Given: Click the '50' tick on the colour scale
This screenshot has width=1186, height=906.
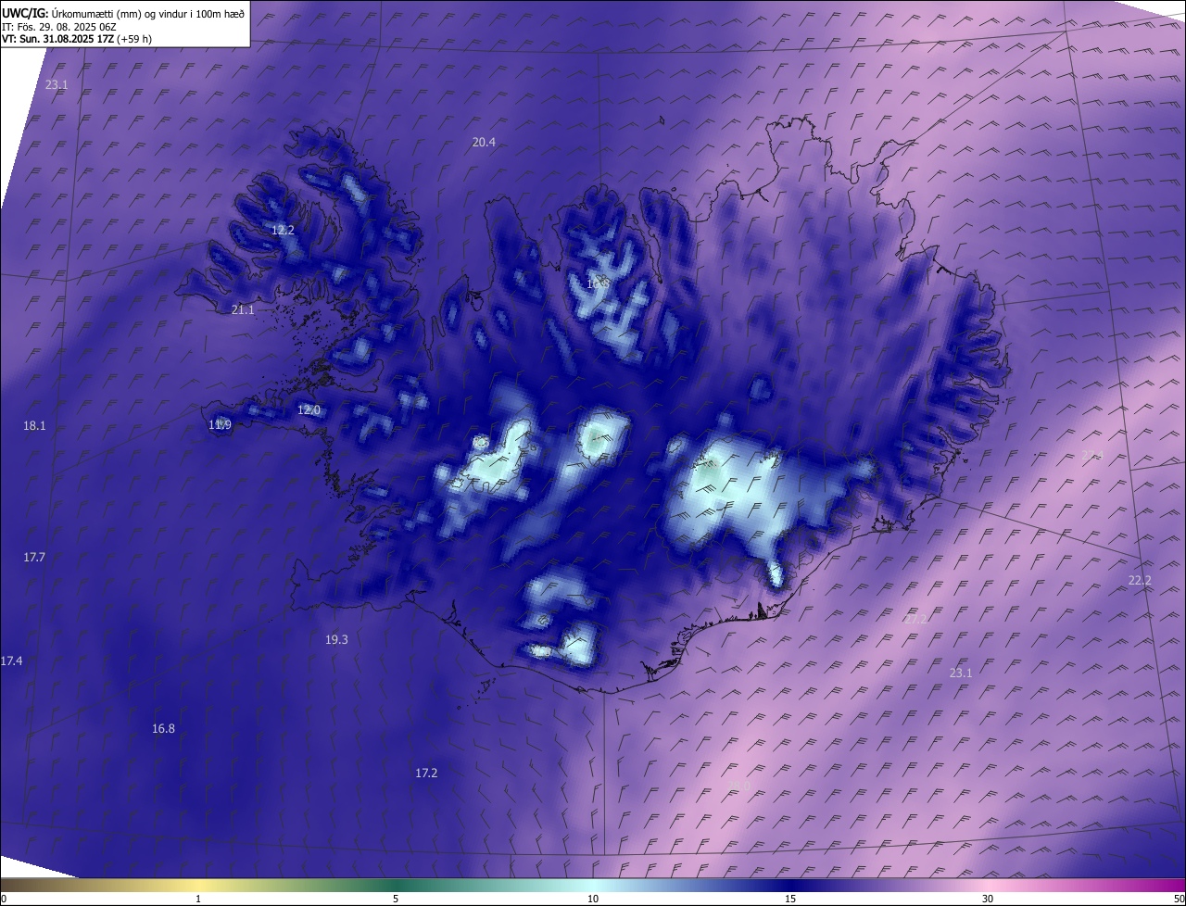Looking at the screenshot, I should [x=1179, y=899].
